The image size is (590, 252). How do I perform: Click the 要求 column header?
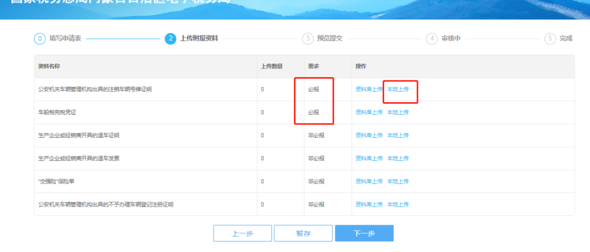(x=314, y=66)
